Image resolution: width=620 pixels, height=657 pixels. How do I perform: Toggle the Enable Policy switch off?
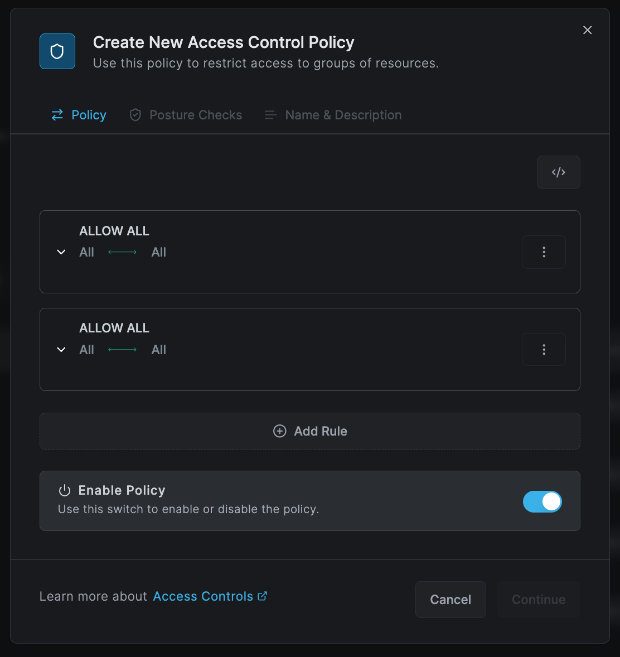542,501
